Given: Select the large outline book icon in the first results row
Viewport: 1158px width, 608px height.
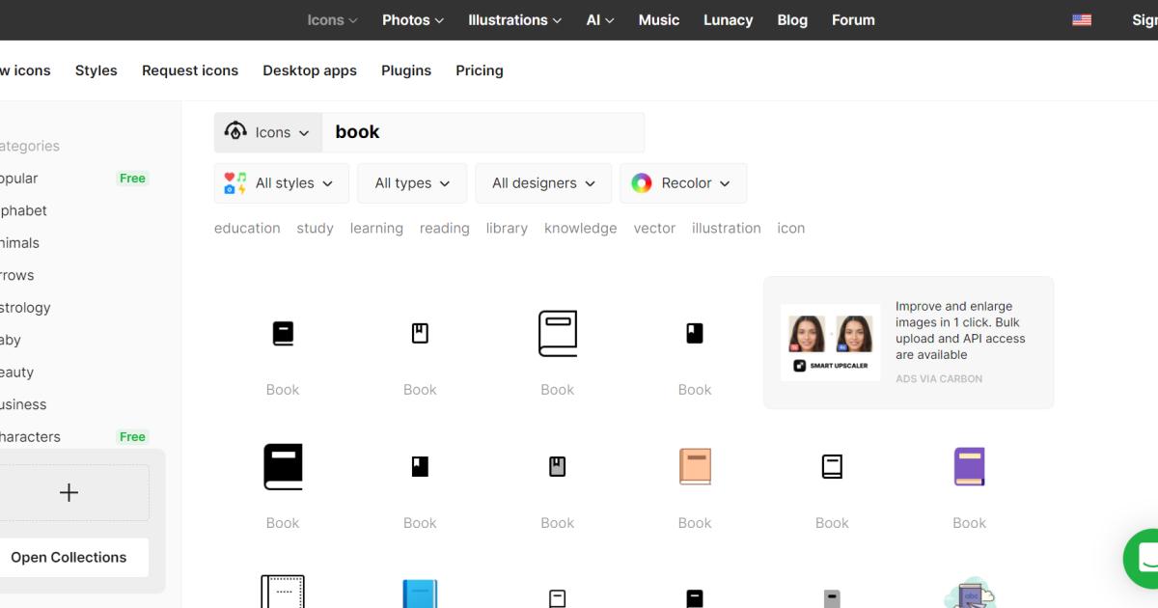Looking at the screenshot, I should pyautogui.click(x=558, y=333).
